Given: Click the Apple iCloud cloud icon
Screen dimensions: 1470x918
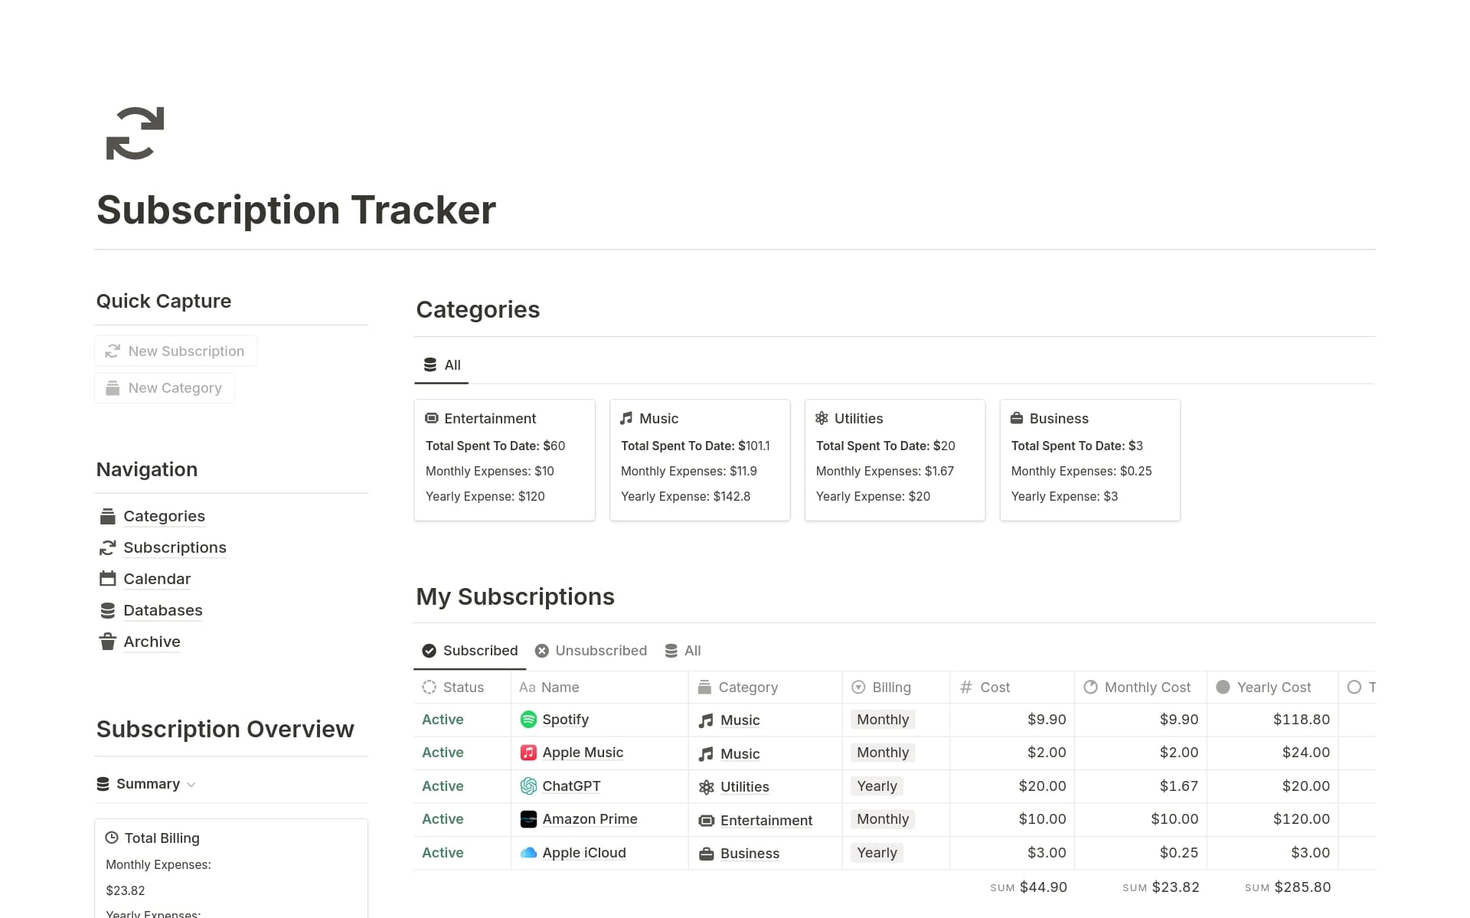Looking at the screenshot, I should pyautogui.click(x=529, y=853).
